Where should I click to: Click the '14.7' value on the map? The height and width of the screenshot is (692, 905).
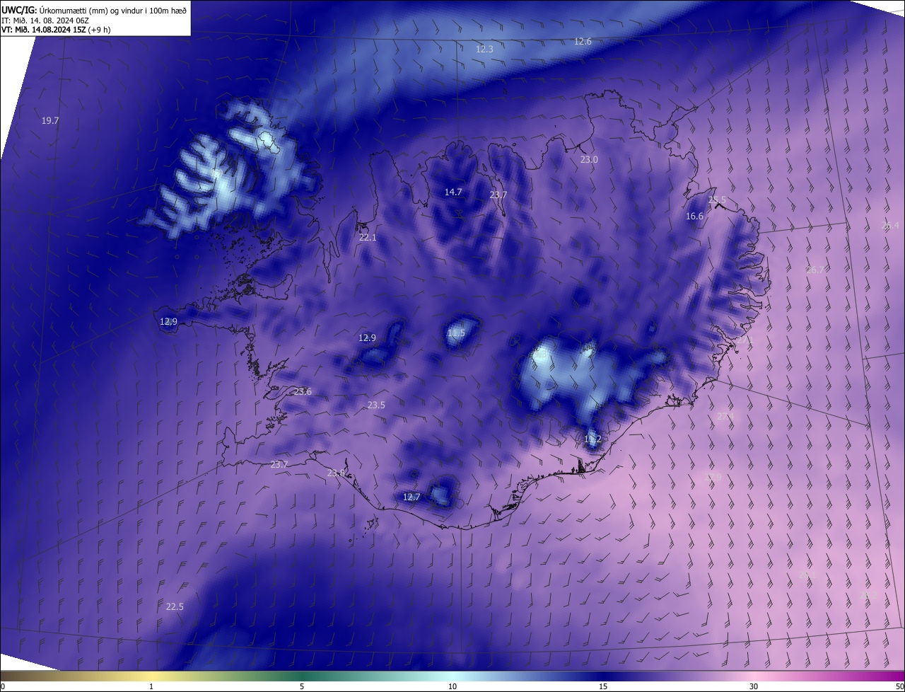click(x=453, y=192)
